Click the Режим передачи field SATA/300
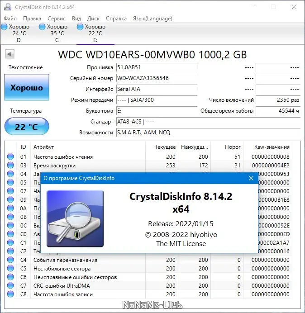The image size is (305, 313). 157,100
